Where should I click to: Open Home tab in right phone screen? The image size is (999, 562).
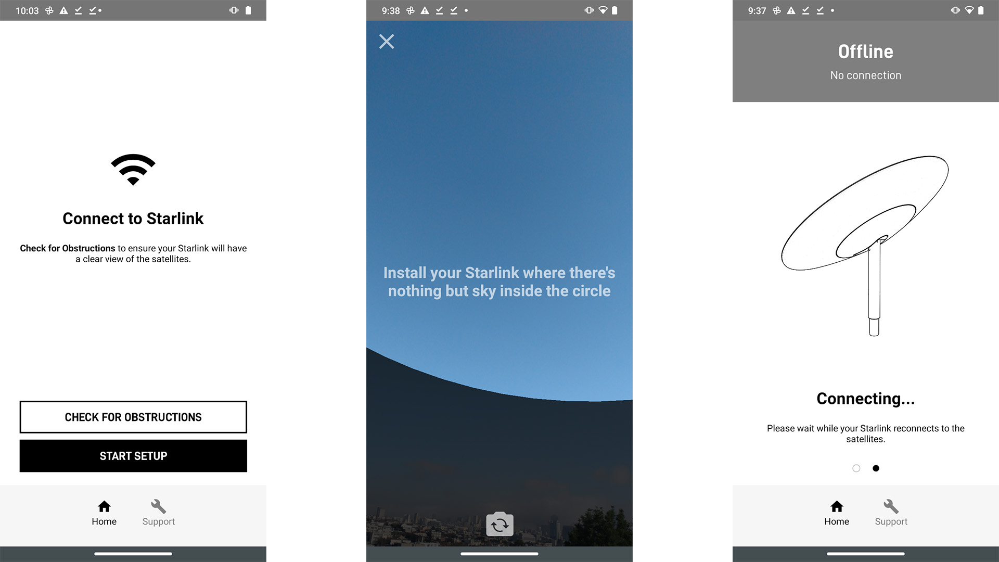pyautogui.click(x=837, y=514)
